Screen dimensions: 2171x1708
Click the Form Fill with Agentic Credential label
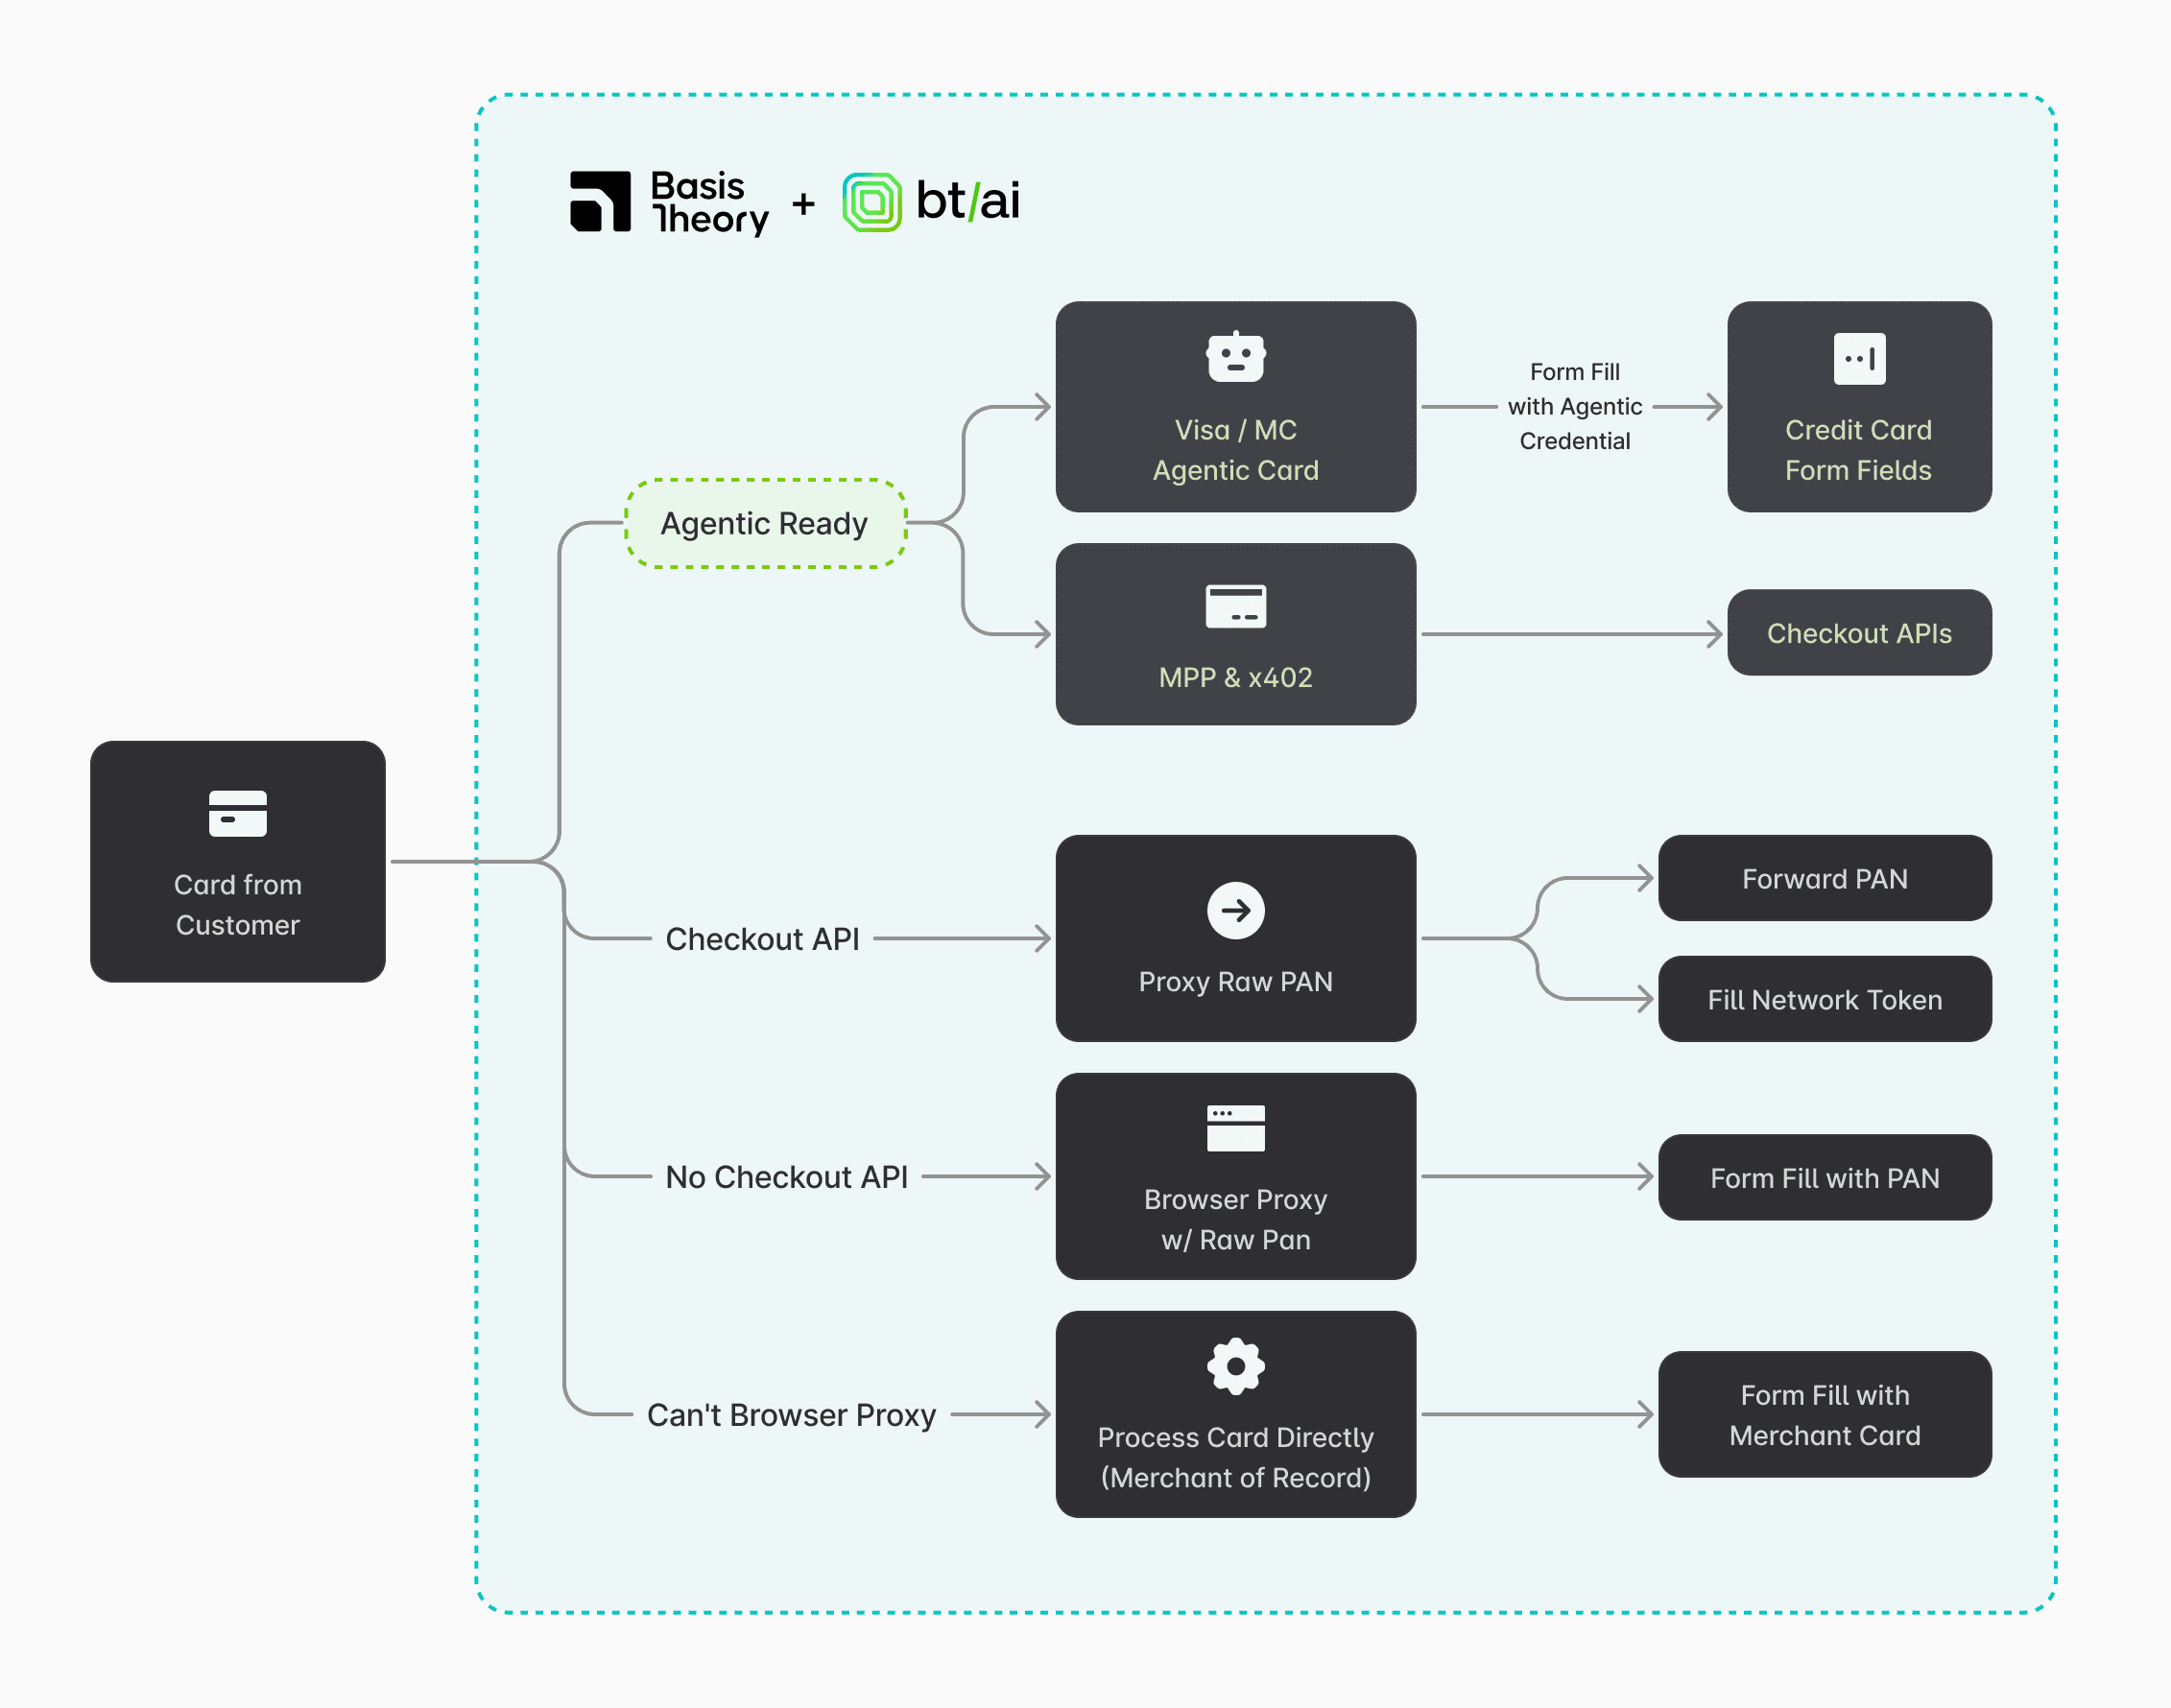pos(1574,406)
